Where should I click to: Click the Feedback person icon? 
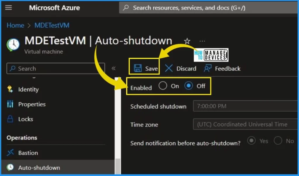[208, 68]
